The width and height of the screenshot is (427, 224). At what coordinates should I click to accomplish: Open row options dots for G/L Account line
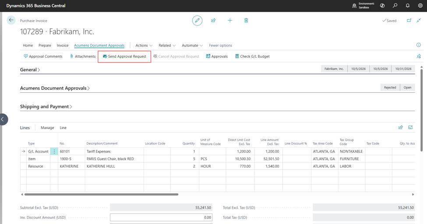54,151
